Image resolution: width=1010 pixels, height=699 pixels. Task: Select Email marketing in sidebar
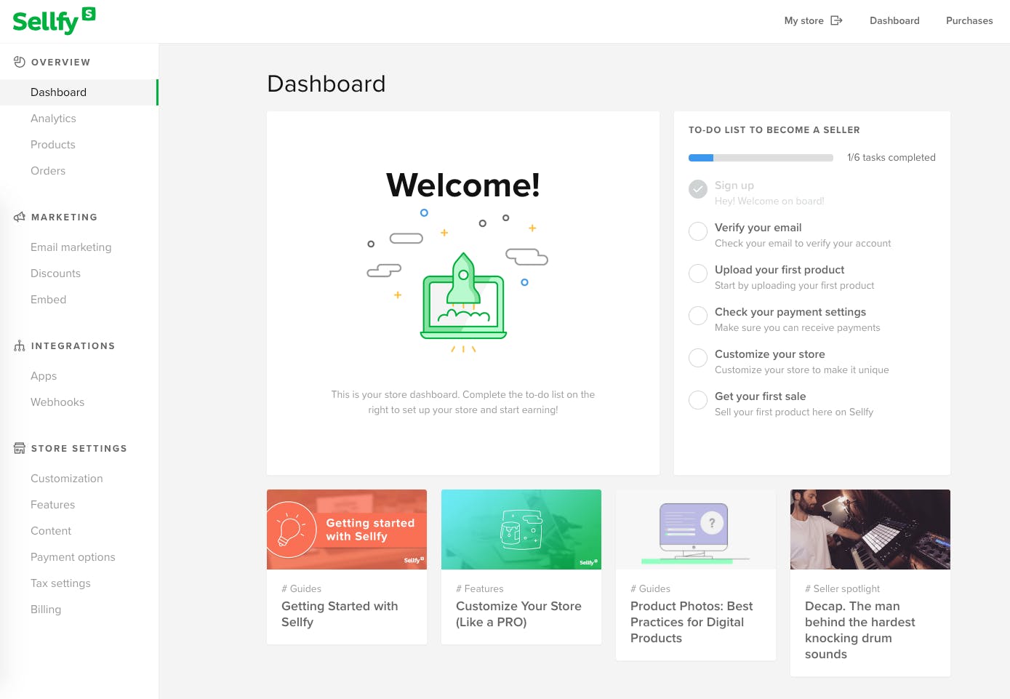(71, 247)
